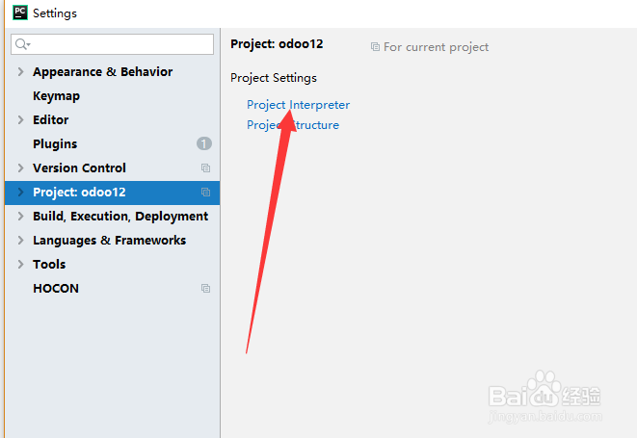Focus the settings search field
This screenshot has height=438, width=637.
120,44
